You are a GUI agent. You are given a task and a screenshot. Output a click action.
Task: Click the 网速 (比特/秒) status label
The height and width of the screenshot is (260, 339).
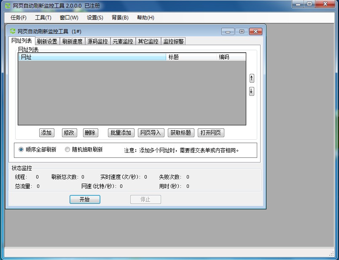click(99, 186)
